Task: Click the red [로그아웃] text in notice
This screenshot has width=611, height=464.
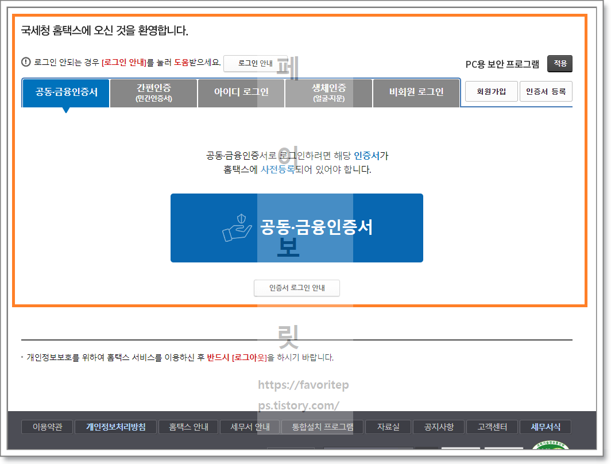Action: 249,357
